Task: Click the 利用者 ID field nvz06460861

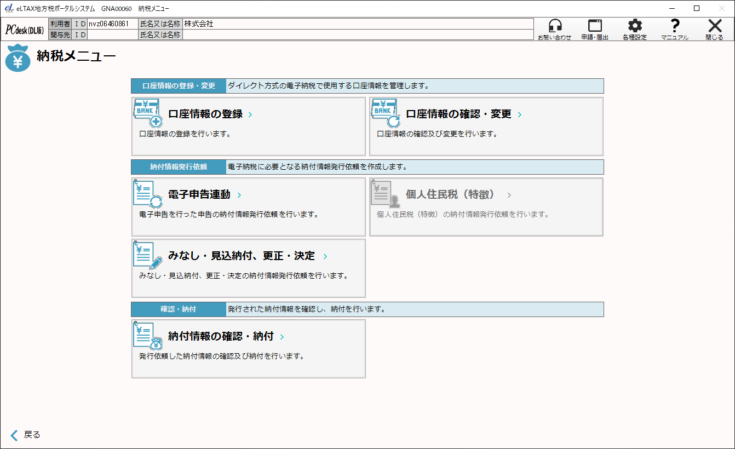Action: [113, 24]
